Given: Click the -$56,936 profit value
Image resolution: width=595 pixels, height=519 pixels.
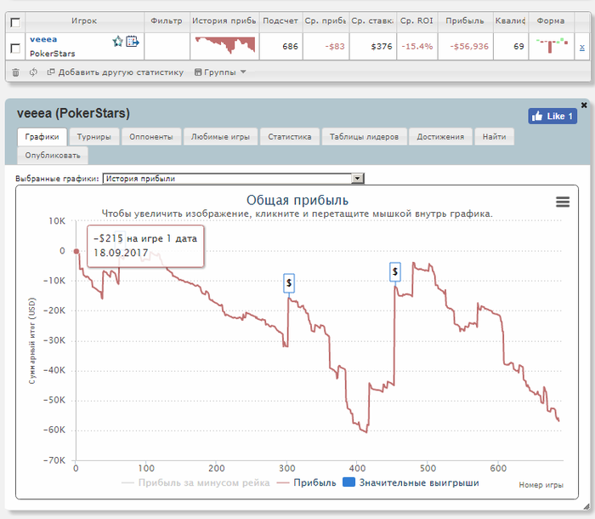Looking at the screenshot, I should 469,46.
